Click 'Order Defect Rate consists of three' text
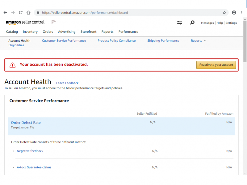Image resolution: width=247 pixels, height=185 pixels. tap(49, 142)
